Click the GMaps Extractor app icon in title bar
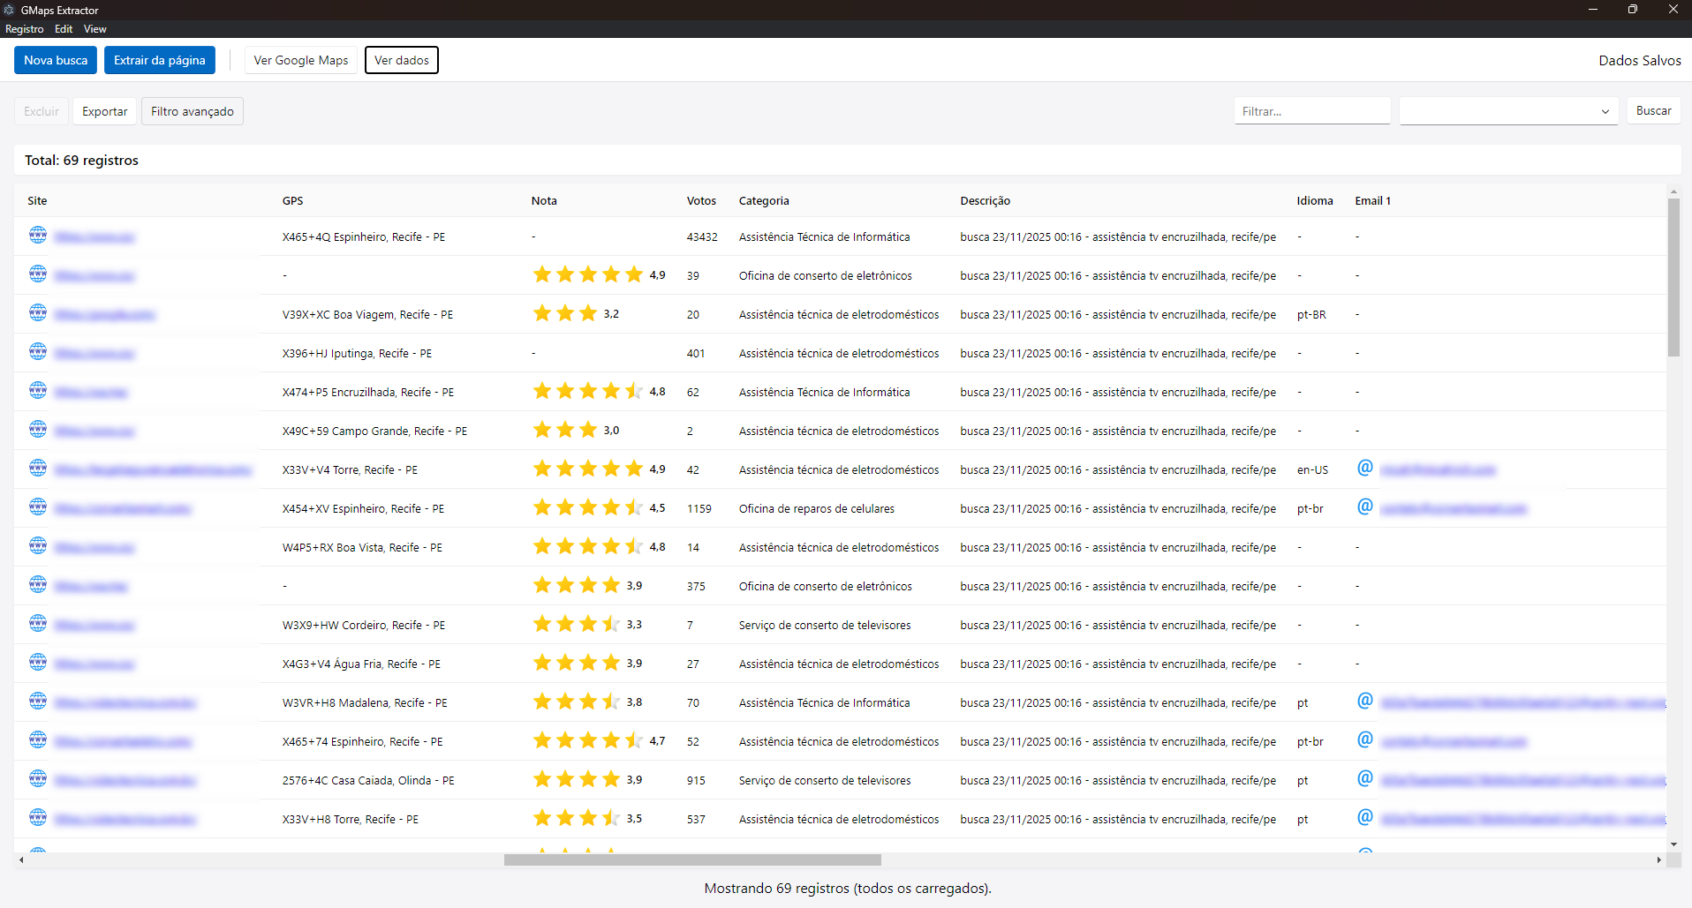This screenshot has height=908, width=1692. [10, 10]
